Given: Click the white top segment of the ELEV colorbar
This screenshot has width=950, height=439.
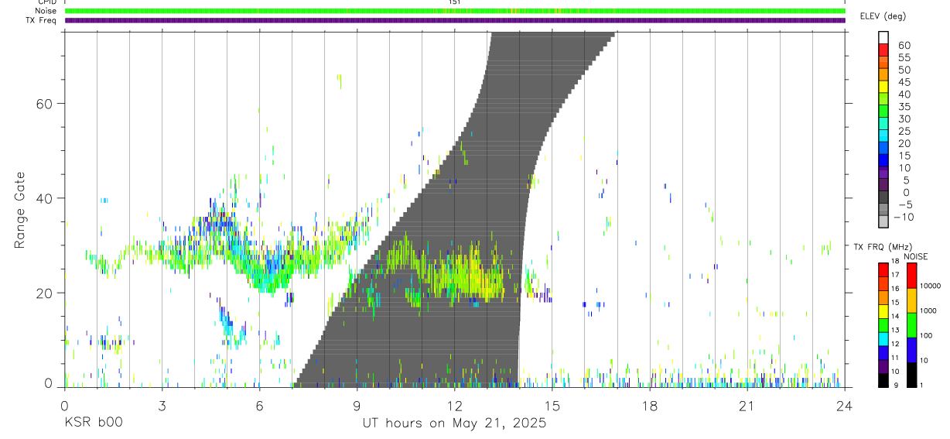Looking at the screenshot, I should (883, 38).
